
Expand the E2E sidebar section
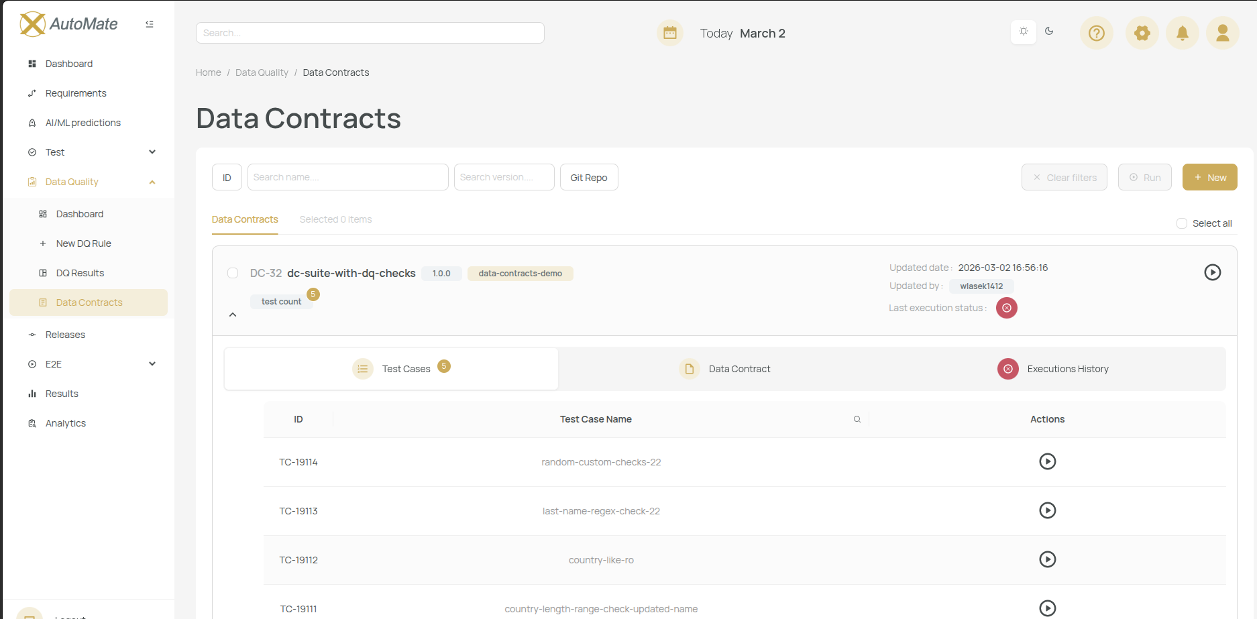[x=152, y=364]
